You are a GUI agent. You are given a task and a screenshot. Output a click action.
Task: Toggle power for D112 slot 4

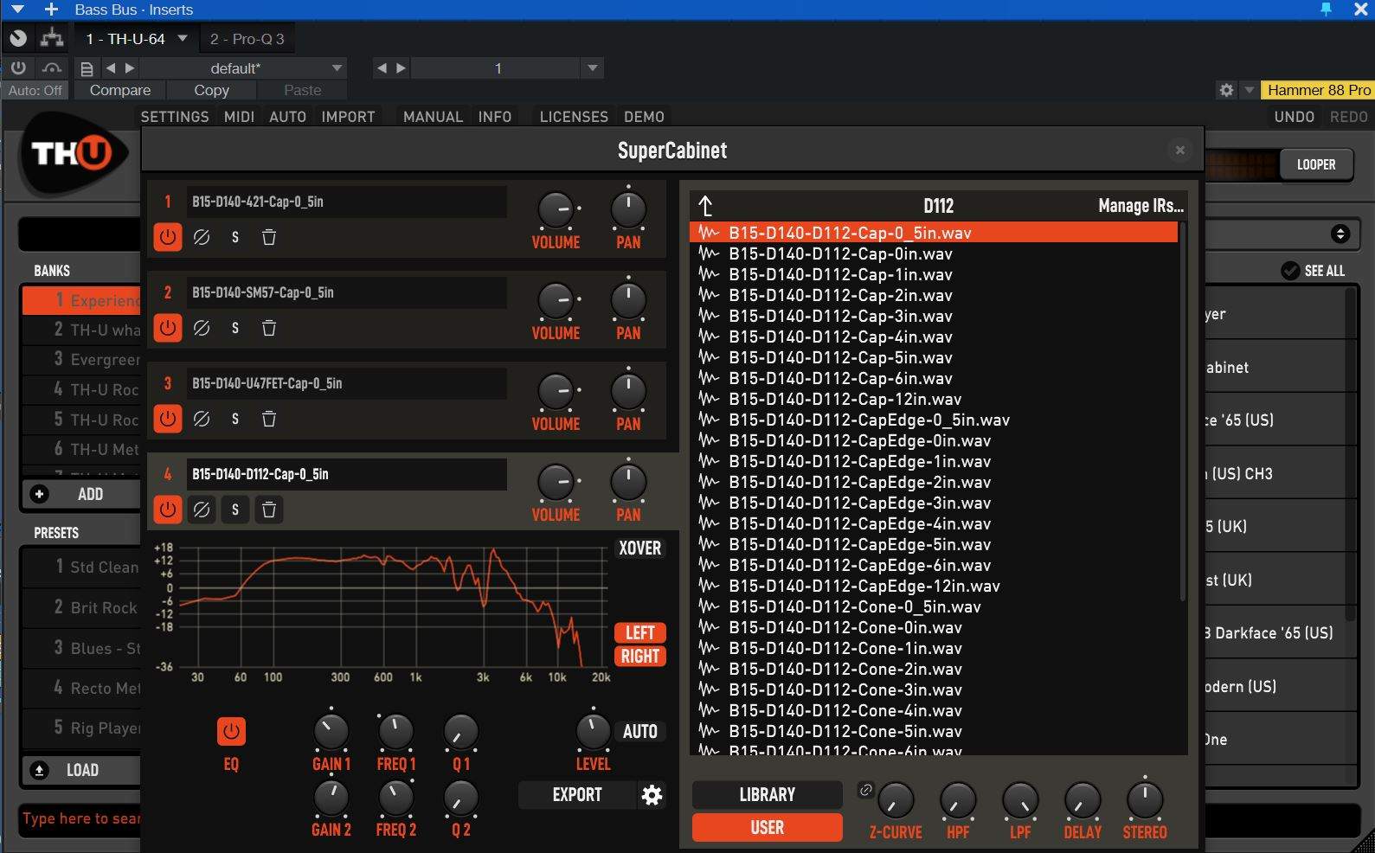point(168,510)
